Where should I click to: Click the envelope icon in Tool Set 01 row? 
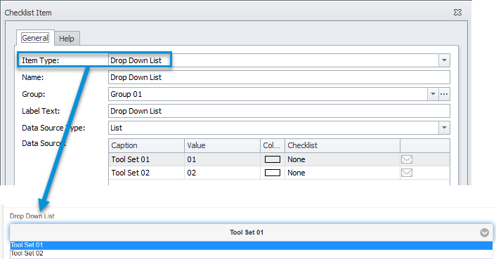[407, 159]
